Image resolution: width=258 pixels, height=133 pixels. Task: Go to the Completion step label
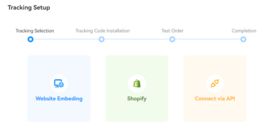[244, 31]
